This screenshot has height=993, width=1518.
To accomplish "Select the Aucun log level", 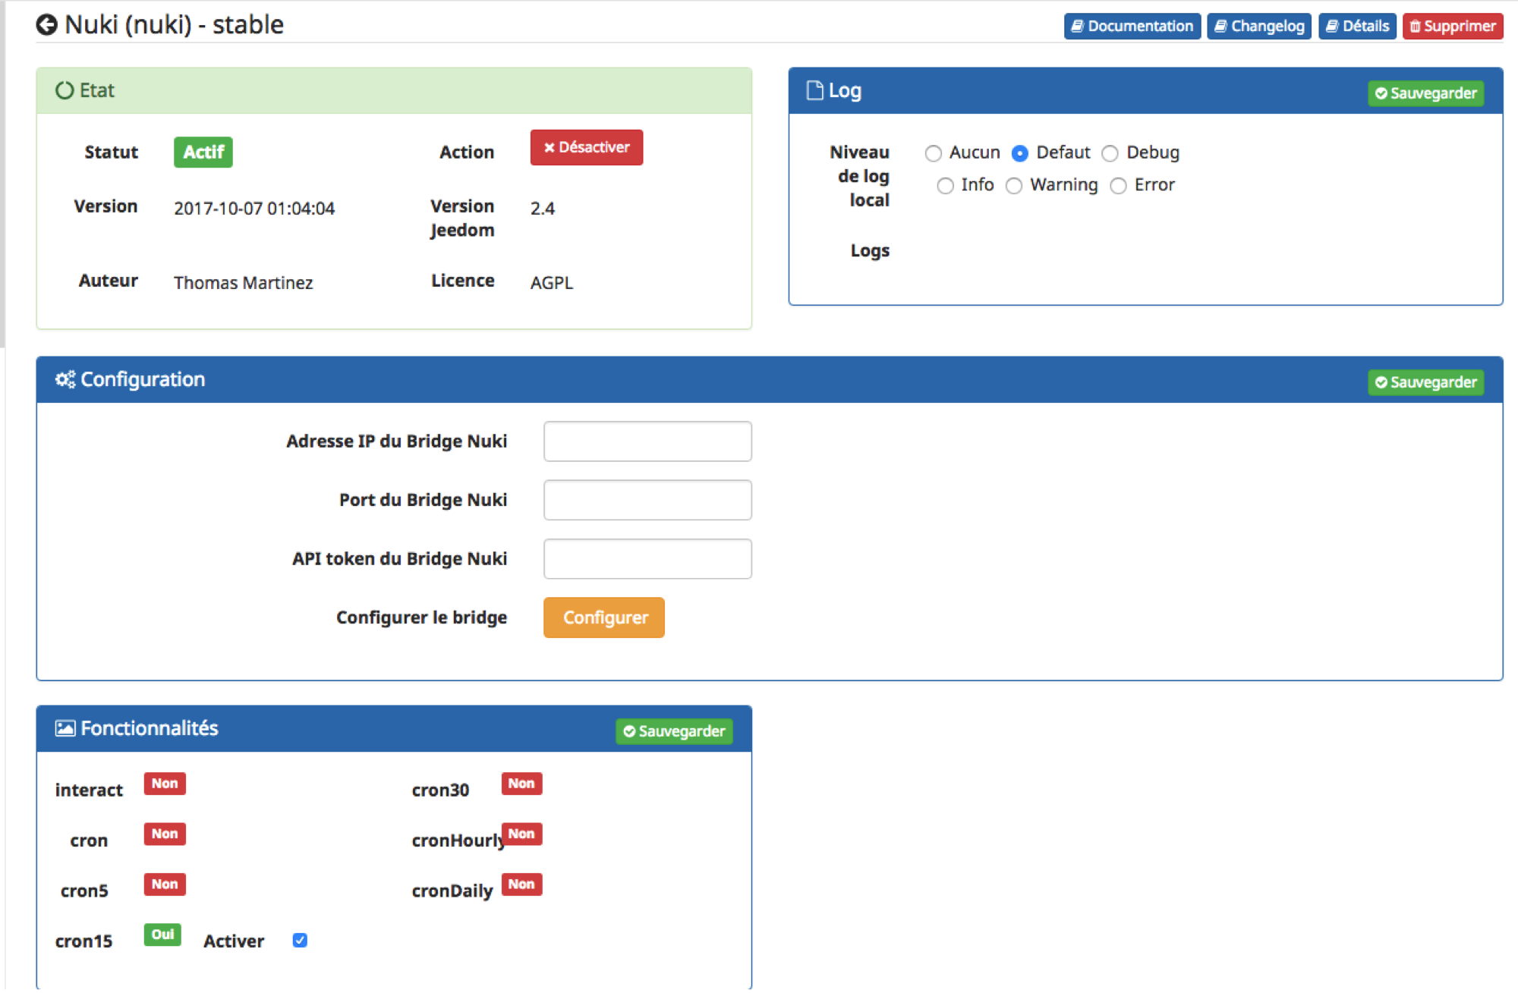I will [x=934, y=153].
